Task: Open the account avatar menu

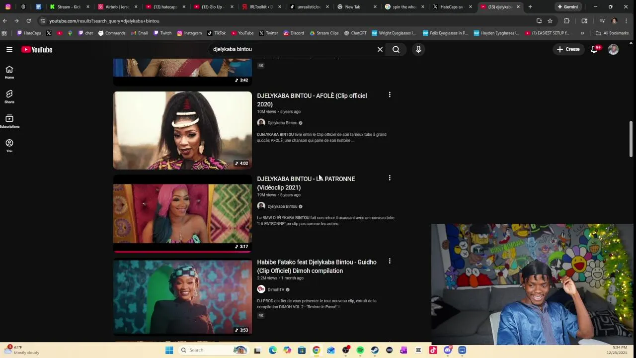Action: click(613, 49)
